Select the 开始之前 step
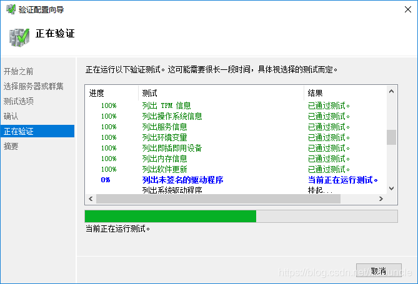 pos(18,71)
